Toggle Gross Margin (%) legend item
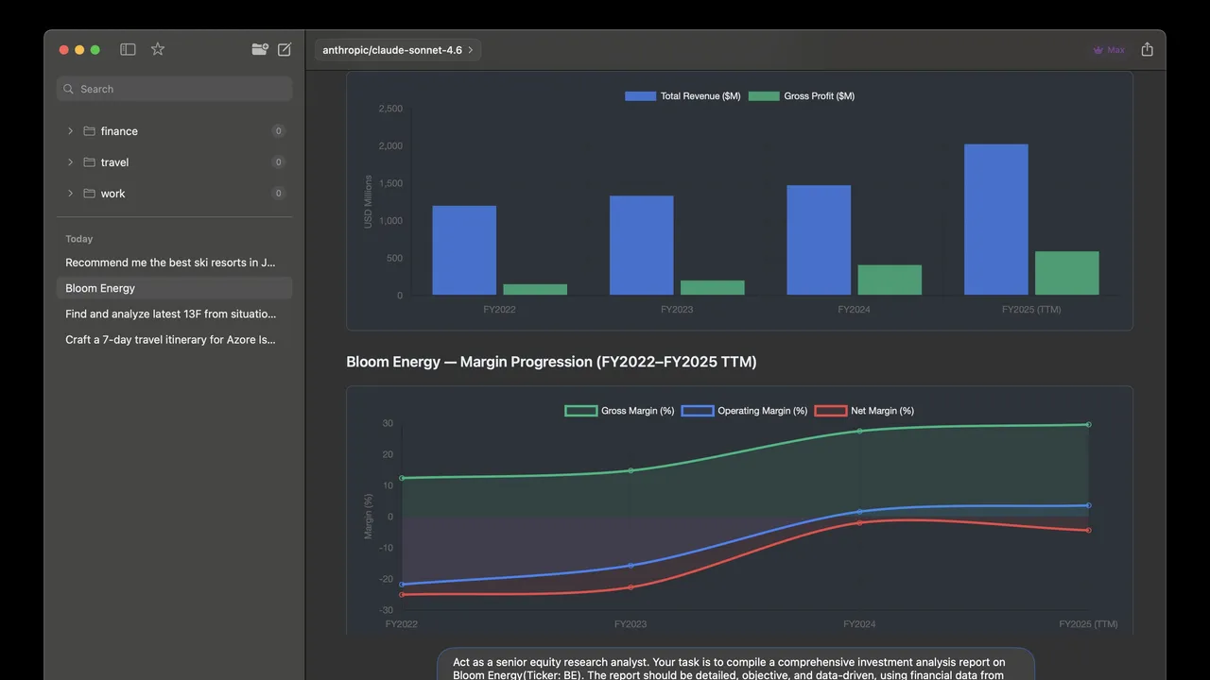The width and height of the screenshot is (1210, 680). 620,411
